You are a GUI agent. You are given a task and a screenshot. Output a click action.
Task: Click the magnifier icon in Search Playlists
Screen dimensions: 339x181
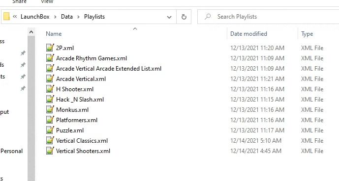pos(208,17)
